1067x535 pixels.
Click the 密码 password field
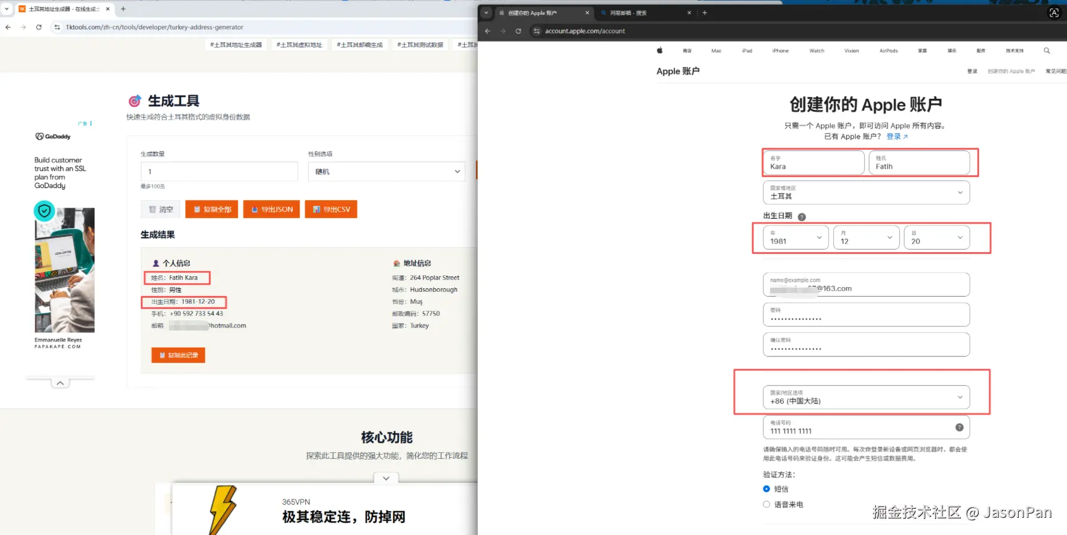tap(866, 314)
